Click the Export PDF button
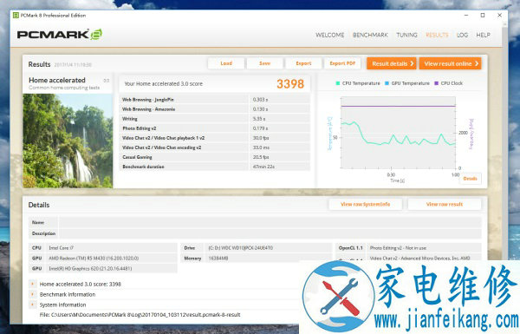520x334 pixels. [342, 63]
